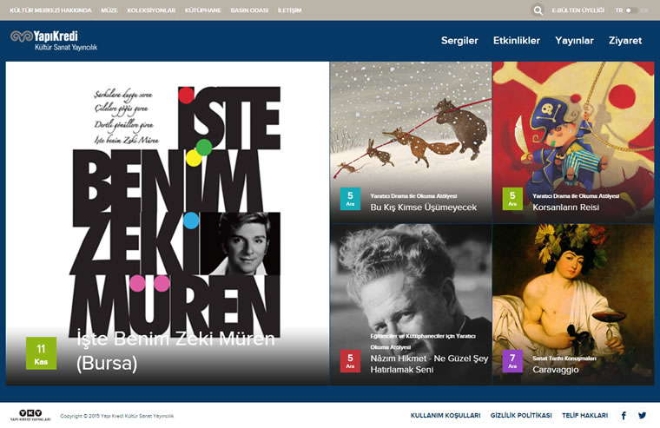660x428 pixels.
Task: Click the green 11 Kas date badge
Action: point(42,353)
